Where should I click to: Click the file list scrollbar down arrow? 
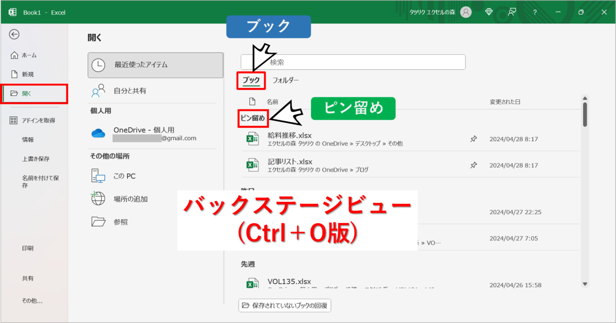[585, 284]
